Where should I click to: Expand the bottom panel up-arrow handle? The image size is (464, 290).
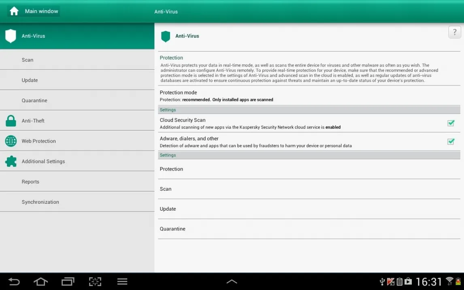[x=232, y=281]
